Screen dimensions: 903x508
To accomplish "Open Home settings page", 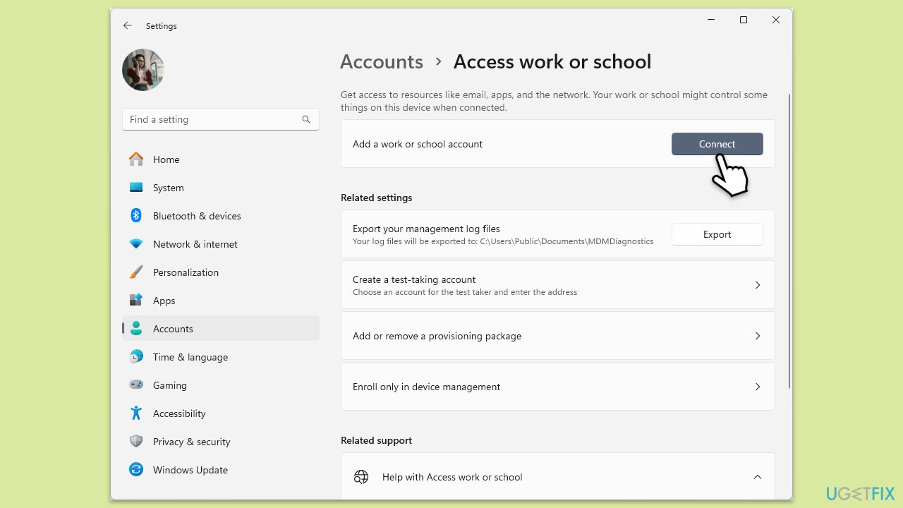I will [x=221, y=159].
